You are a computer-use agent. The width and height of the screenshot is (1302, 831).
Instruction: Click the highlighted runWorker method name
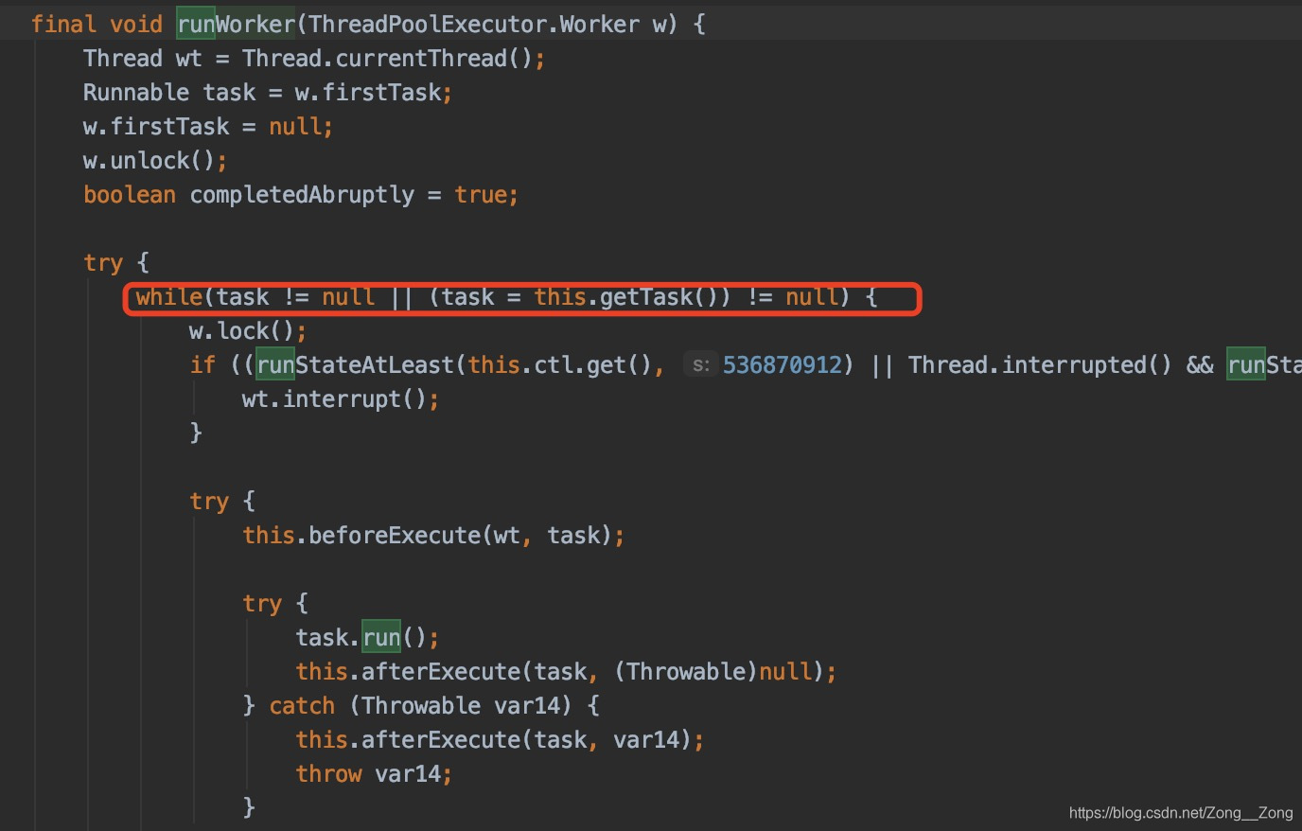(237, 25)
